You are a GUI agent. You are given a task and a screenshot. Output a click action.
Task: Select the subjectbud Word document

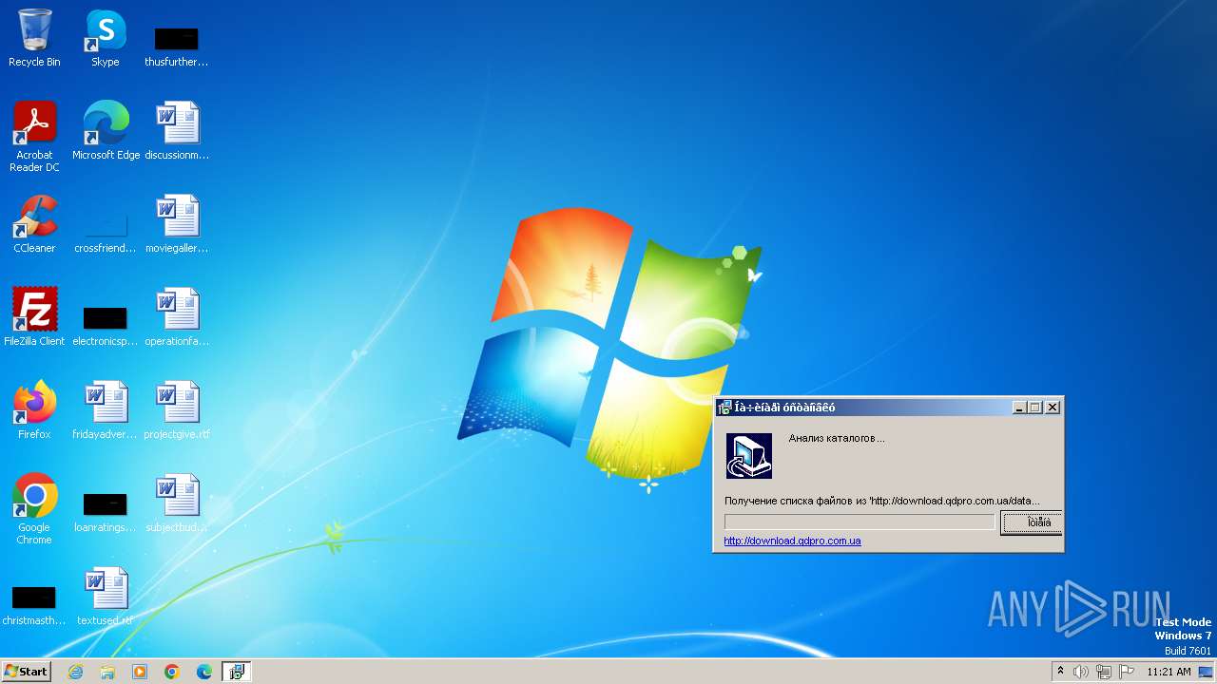177,503
